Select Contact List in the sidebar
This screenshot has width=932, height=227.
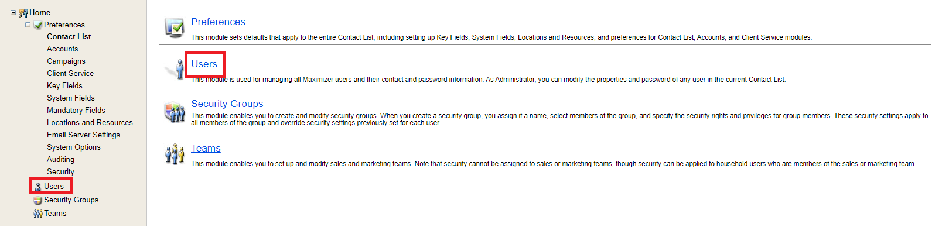point(69,37)
